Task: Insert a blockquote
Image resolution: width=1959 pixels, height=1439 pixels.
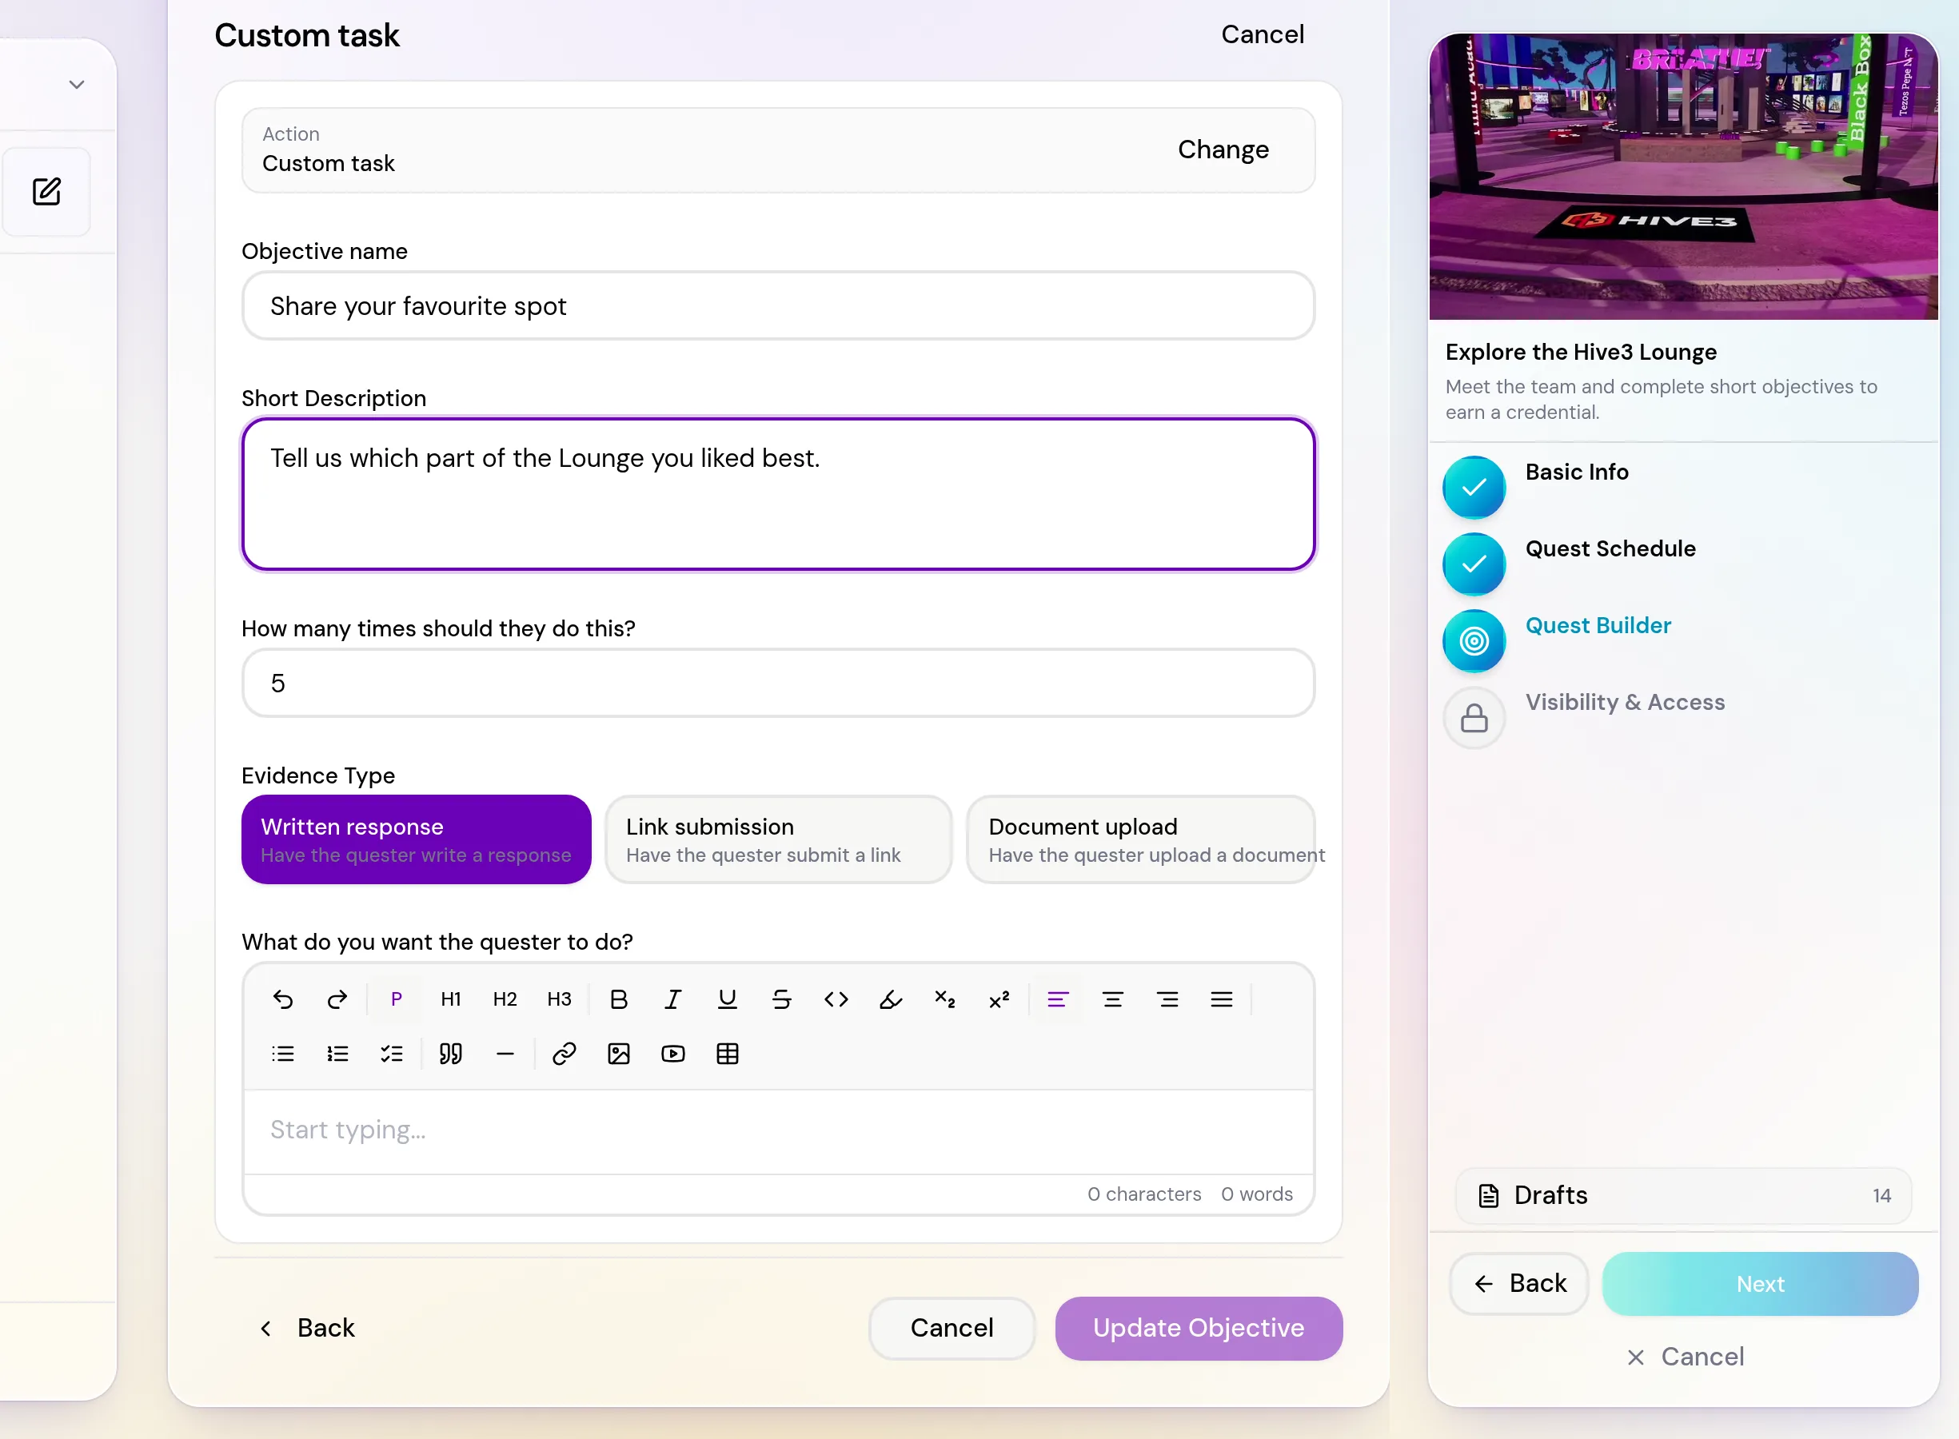Action: click(450, 1054)
